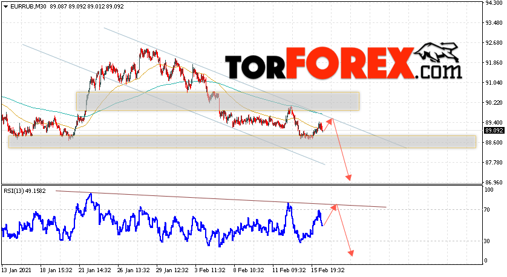Click the date label 29 Jan 12:32
Screen dimensions: 507x277
pyautogui.click(x=172, y=270)
